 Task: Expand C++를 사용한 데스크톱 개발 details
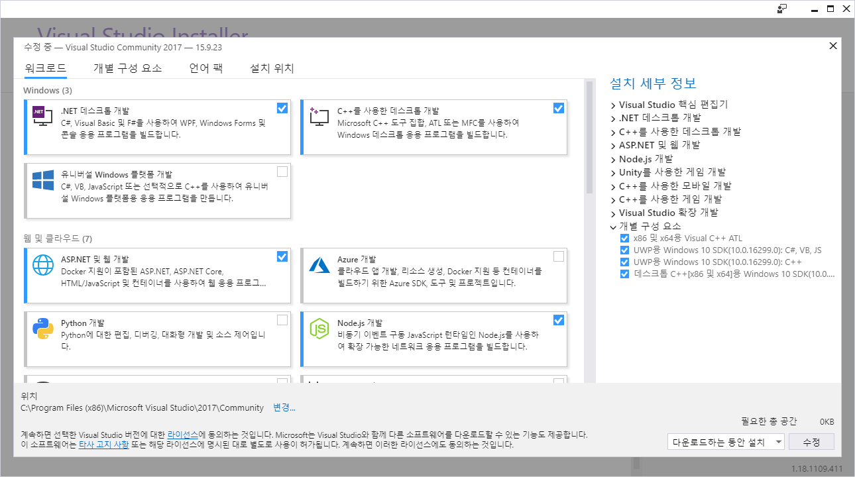pyautogui.click(x=613, y=132)
